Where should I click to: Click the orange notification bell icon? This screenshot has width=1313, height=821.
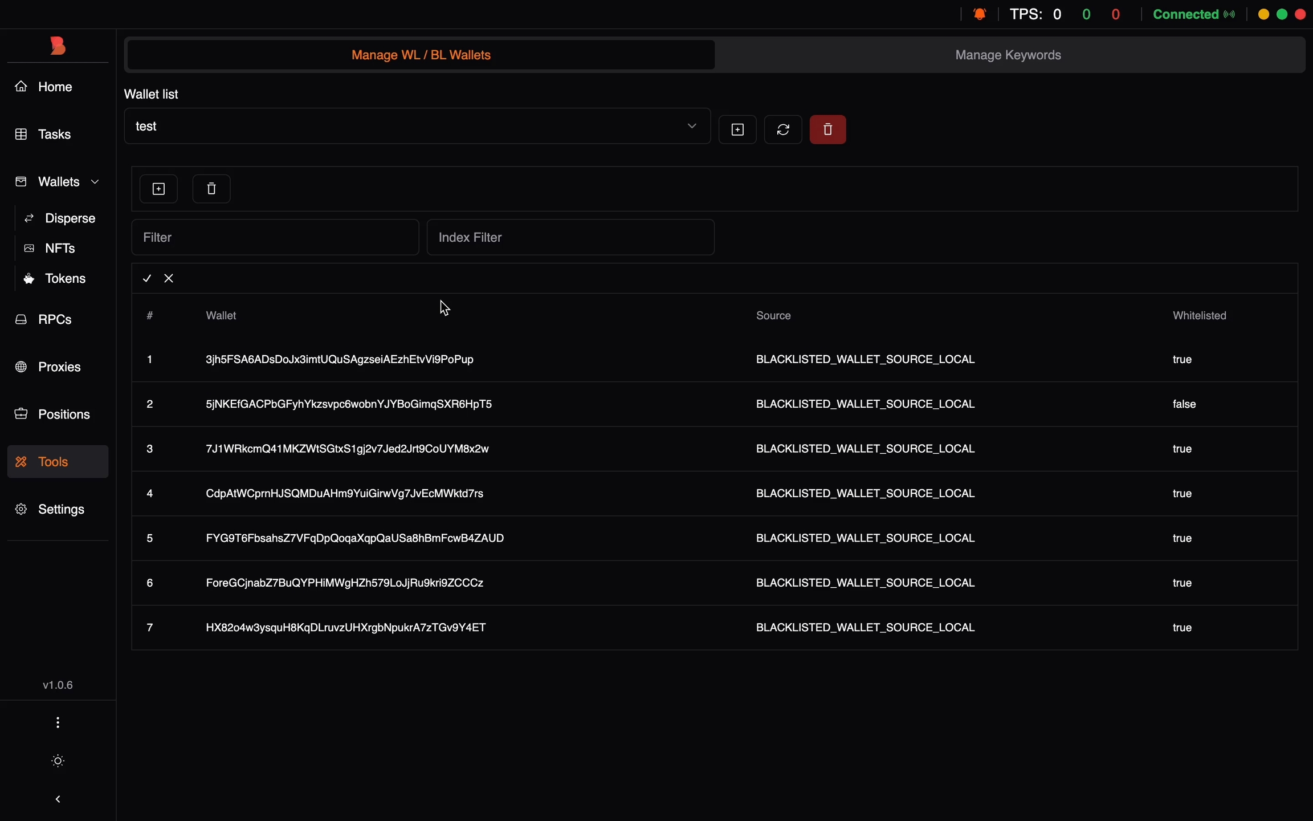pyautogui.click(x=980, y=14)
